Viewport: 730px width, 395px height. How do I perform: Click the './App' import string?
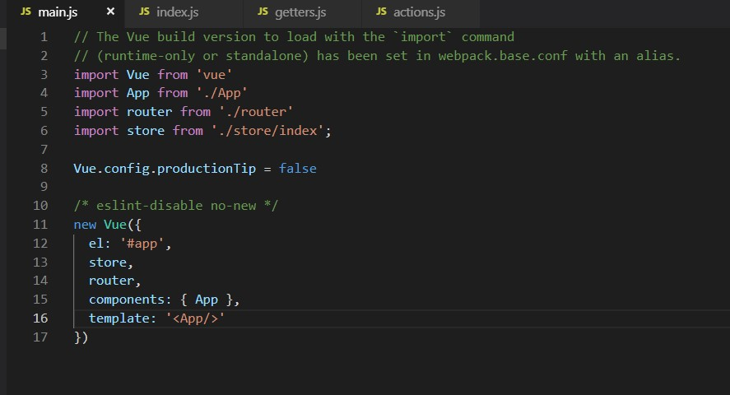pyautogui.click(x=221, y=93)
